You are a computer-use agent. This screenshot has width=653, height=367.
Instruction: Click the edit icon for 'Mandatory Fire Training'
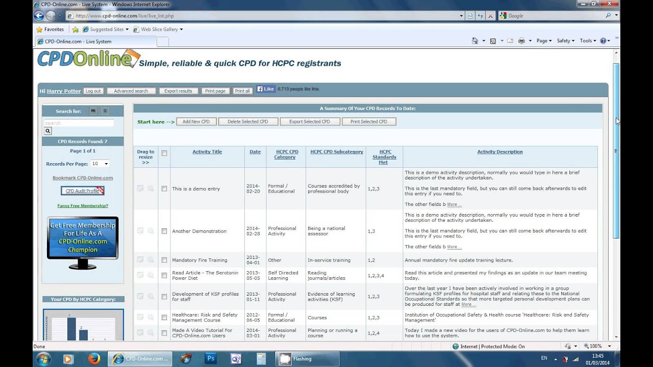tap(140, 260)
